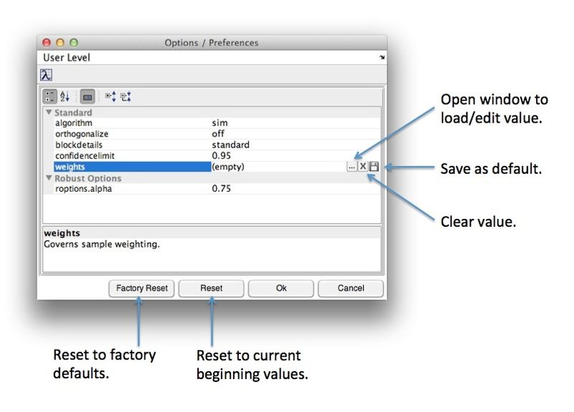Click the Reset button
574x412 pixels.
click(211, 288)
